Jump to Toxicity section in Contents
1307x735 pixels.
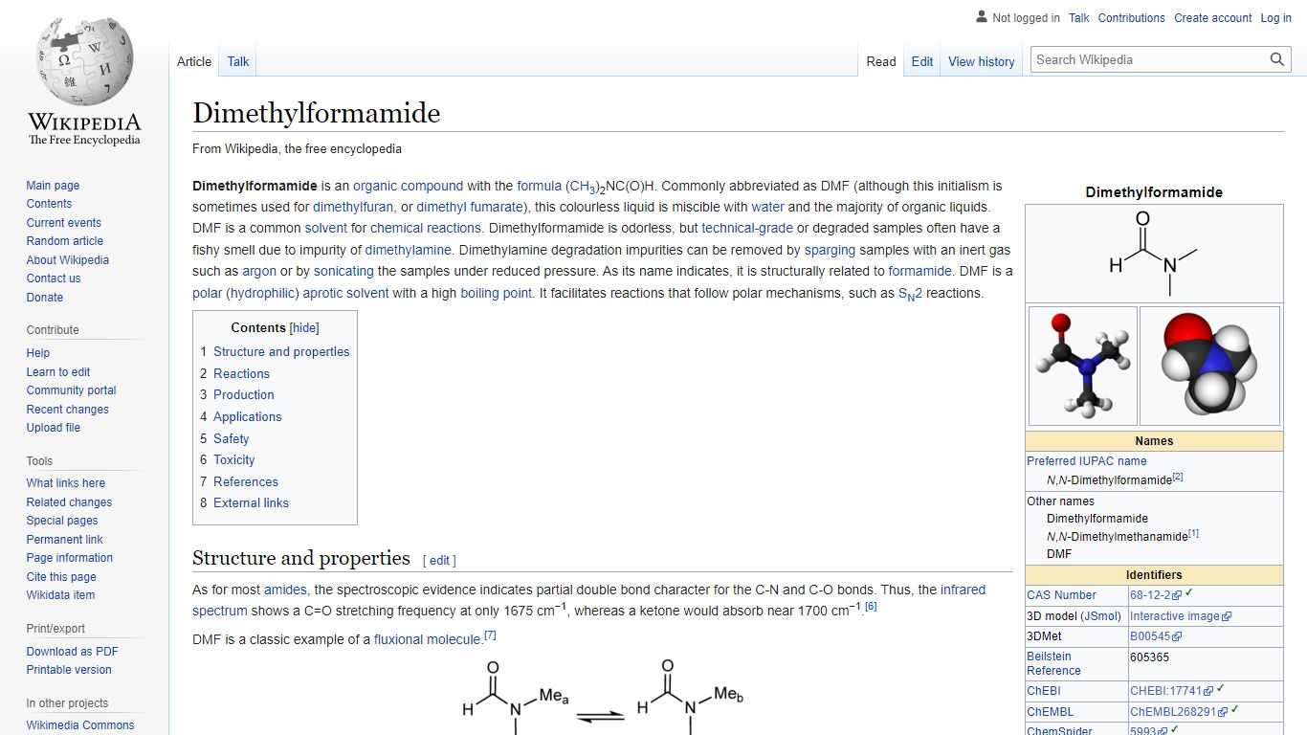[234, 459]
